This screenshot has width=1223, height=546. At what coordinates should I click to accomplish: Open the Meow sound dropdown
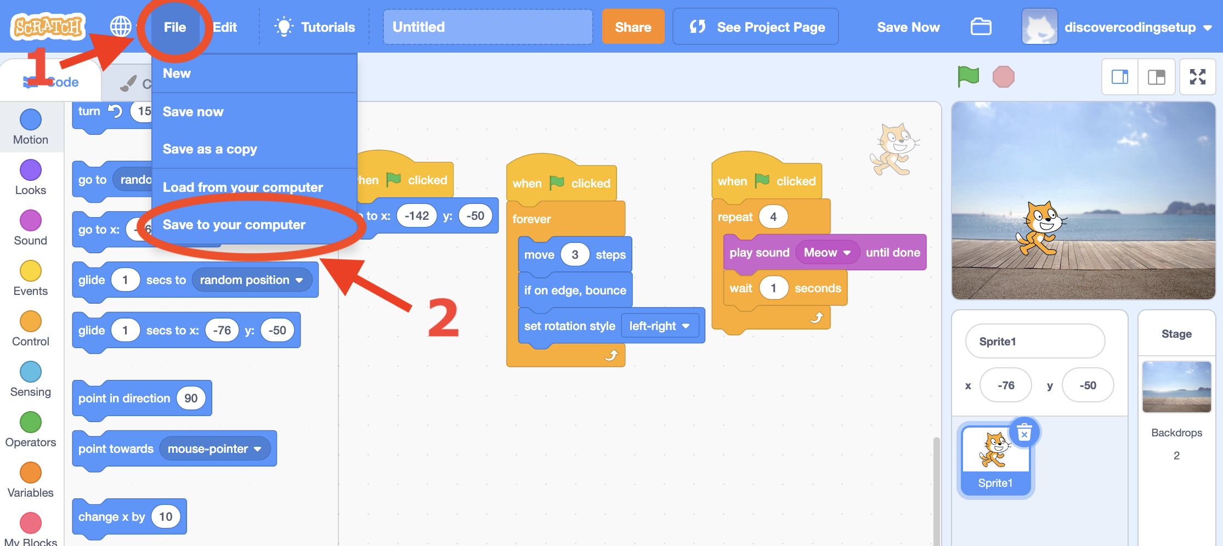pyautogui.click(x=827, y=253)
